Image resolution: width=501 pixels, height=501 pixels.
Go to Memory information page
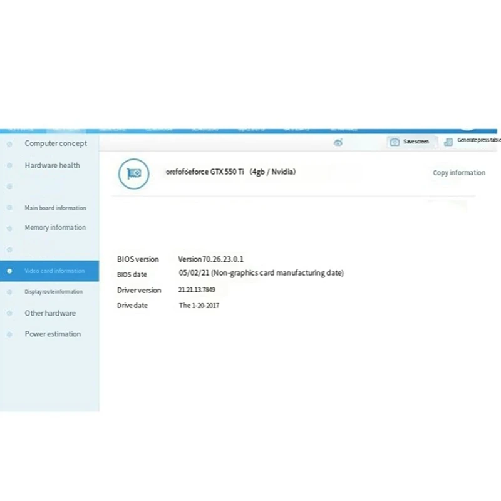[55, 227]
